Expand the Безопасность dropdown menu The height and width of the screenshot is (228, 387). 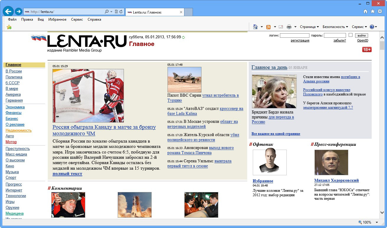point(335,27)
